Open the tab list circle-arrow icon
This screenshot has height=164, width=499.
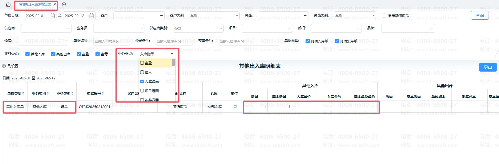pos(64,4)
